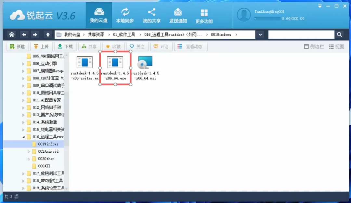The height and width of the screenshot is (203, 351).
Task: Click 我的云盘 in the breadcrumb path
Action: click(x=72, y=34)
